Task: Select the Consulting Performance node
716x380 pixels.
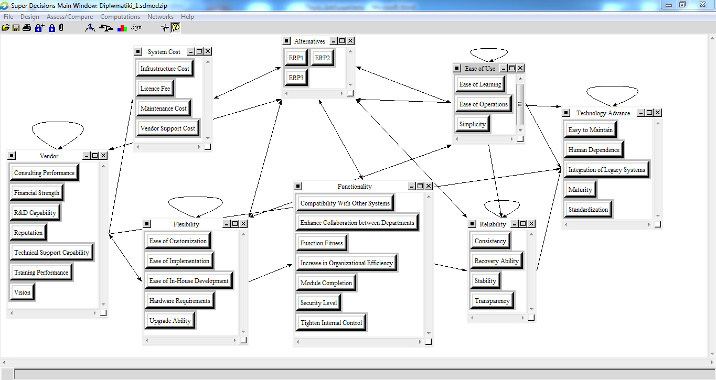Action: 45,173
